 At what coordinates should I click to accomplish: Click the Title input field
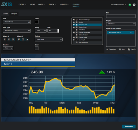[121, 16]
